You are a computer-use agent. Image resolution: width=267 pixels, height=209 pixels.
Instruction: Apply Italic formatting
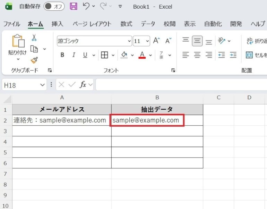coord(74,55)
